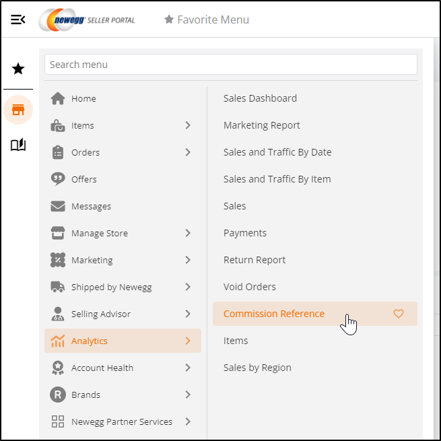The image size is (441, 441).
Task: Expand the Manage Store submenu chevron
Action: pos(188,233)
